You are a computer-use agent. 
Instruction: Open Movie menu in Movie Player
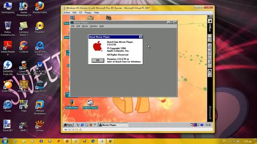85,26
